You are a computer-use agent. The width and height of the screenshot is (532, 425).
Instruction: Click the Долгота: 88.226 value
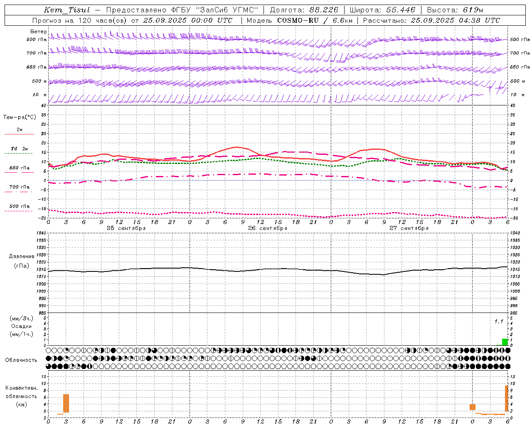(304, 10)
